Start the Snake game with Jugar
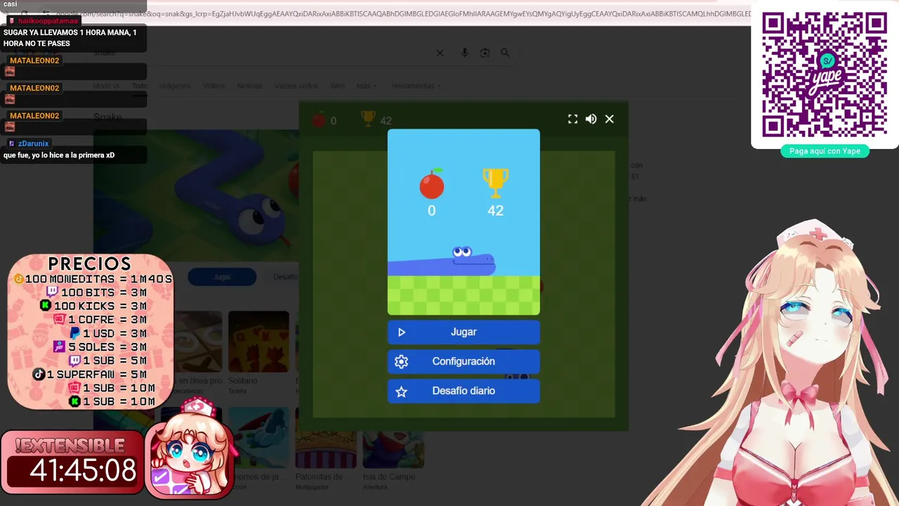 pos(464,332)
